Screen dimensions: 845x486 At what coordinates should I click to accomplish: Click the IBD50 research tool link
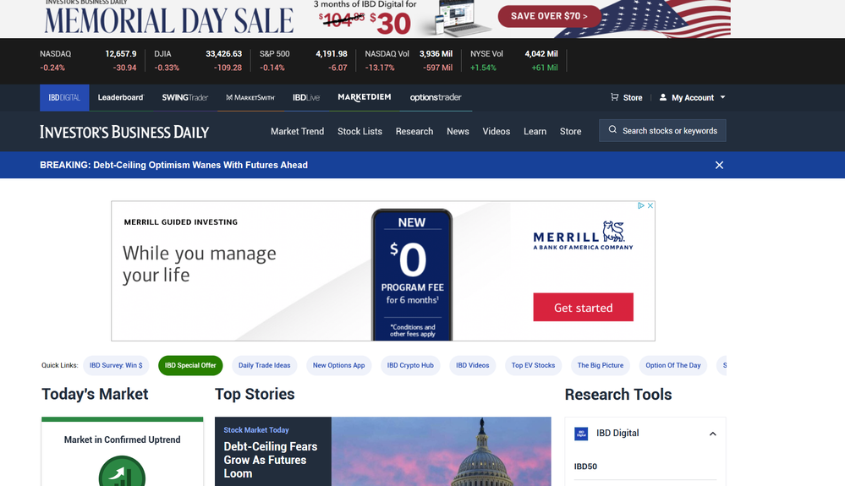(x=585, y=467)
